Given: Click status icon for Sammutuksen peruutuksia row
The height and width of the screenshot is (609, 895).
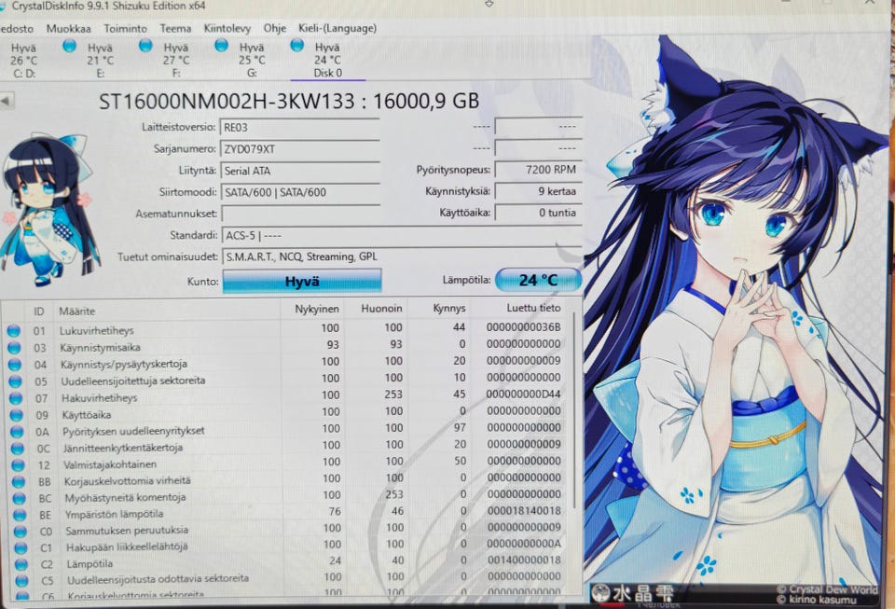Looking at the screenshot, I should (21, 532).
